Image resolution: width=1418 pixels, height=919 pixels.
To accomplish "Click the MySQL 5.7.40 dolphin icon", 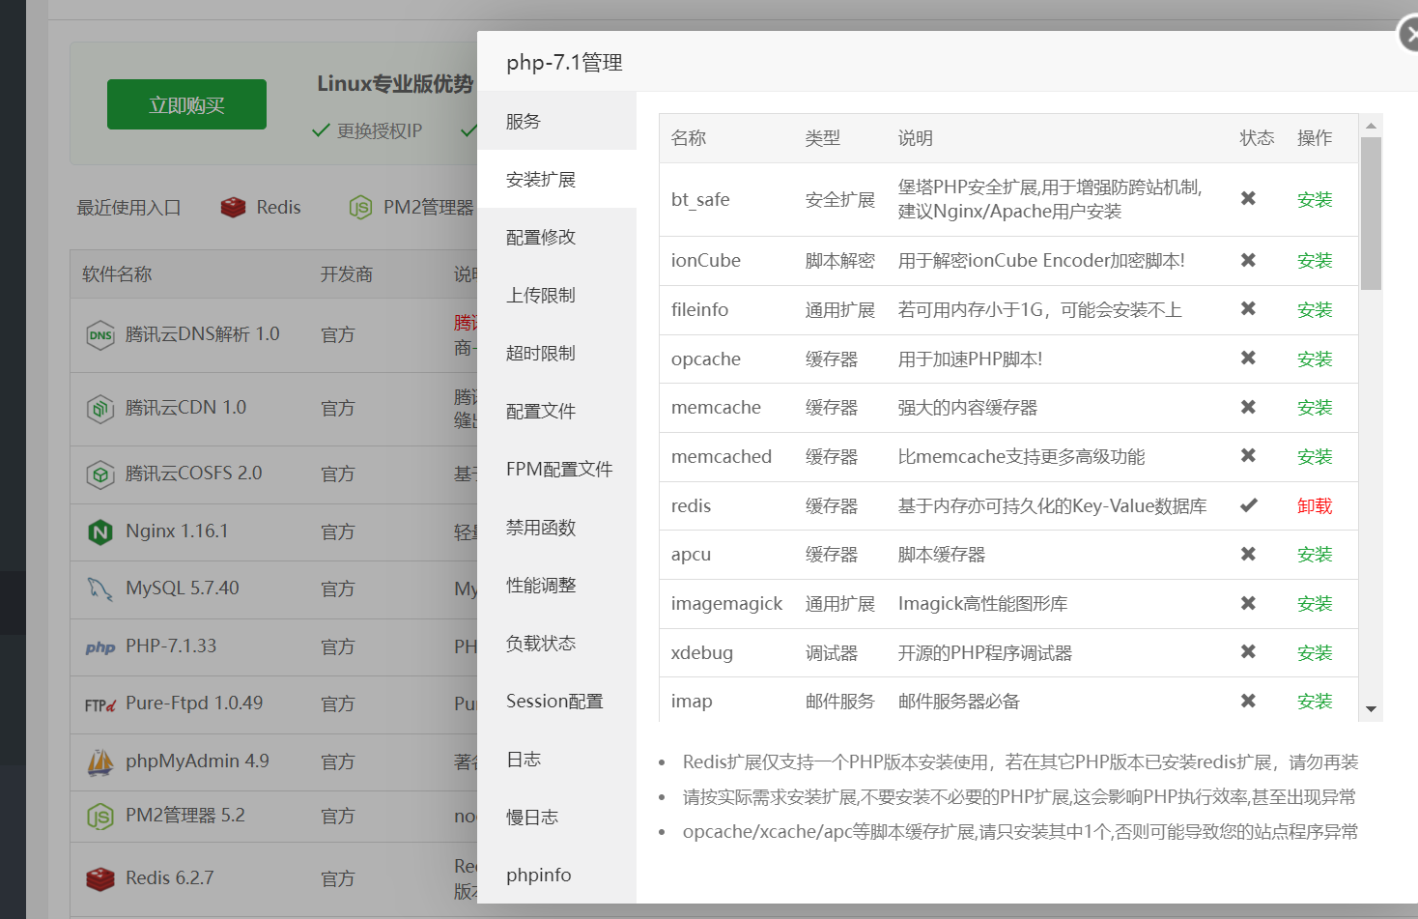I will pos(99,589).
